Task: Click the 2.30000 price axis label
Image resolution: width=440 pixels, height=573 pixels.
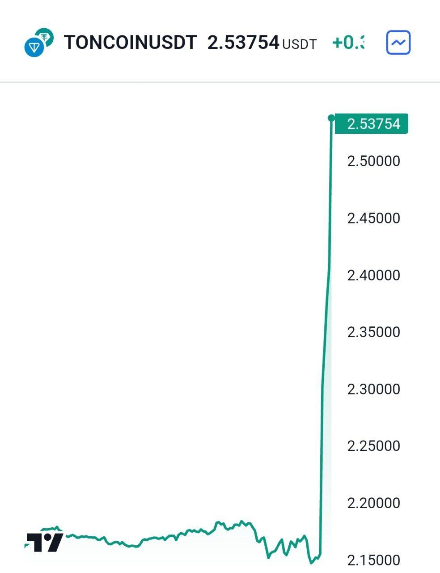Action: pos(373,389)
